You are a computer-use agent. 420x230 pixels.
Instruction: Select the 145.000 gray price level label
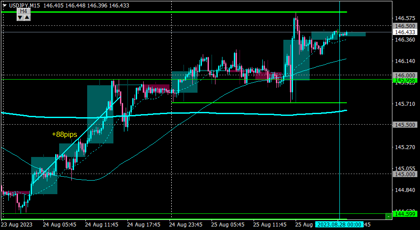click(x=405, y=174)
